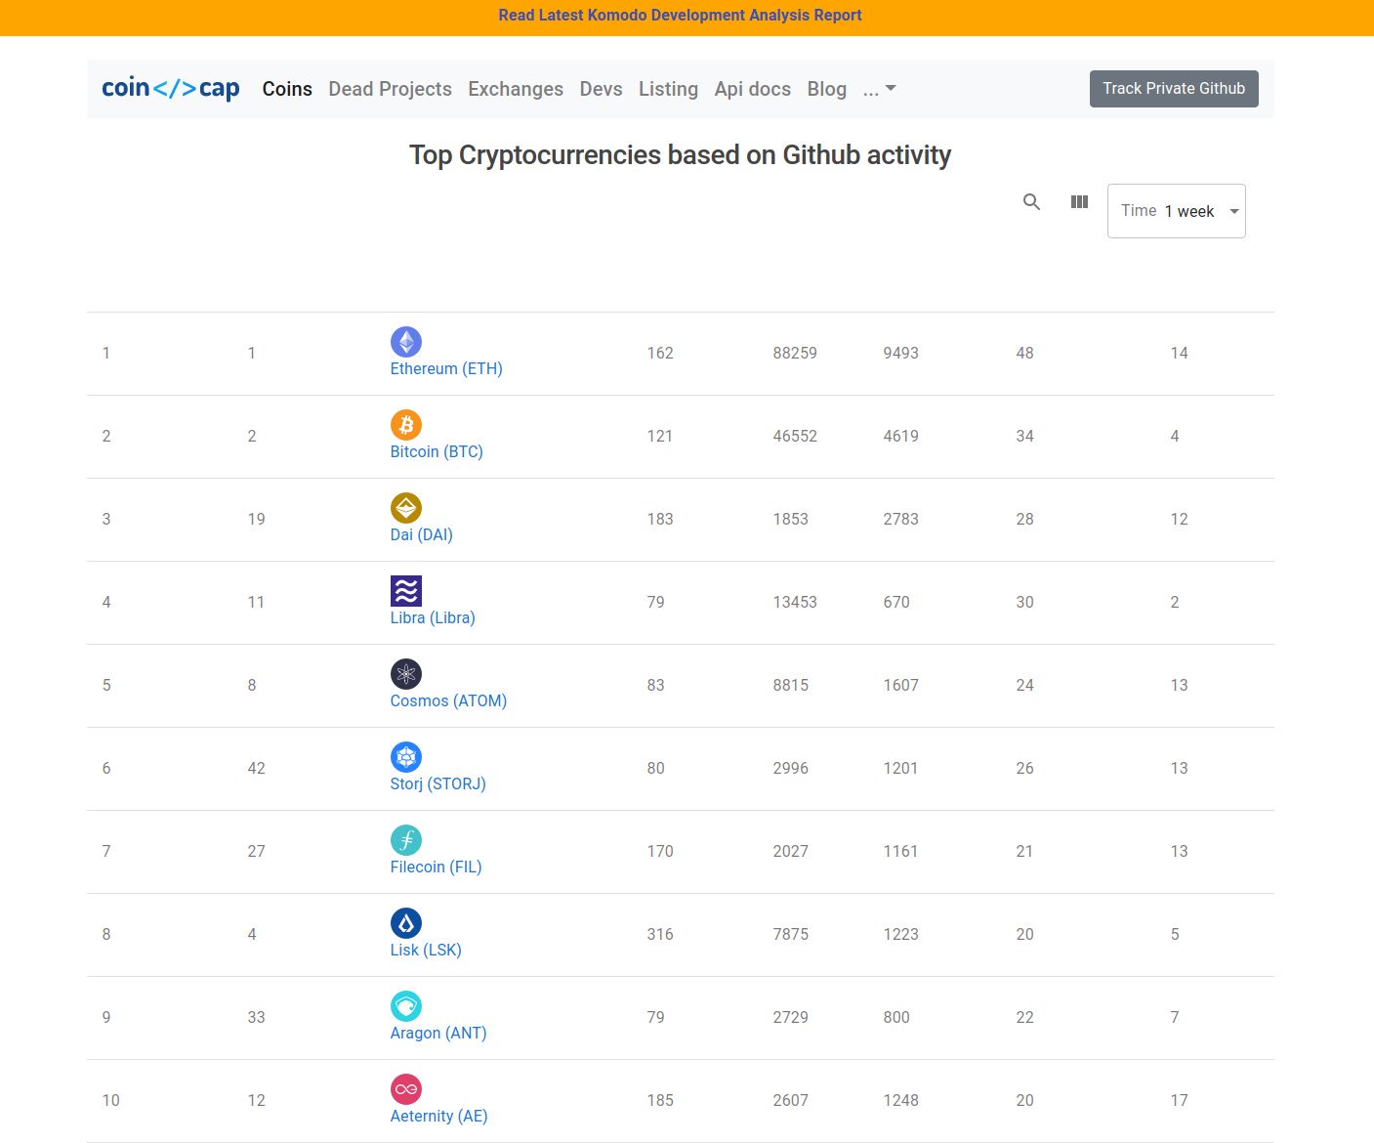The image size is (1374, 1143).
Task: Open the Storj (STORJ) link
Action: click(x=437, y=784)
